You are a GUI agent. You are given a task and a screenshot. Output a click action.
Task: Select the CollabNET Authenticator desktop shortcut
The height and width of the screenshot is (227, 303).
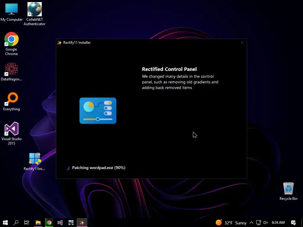coord(34,14)
